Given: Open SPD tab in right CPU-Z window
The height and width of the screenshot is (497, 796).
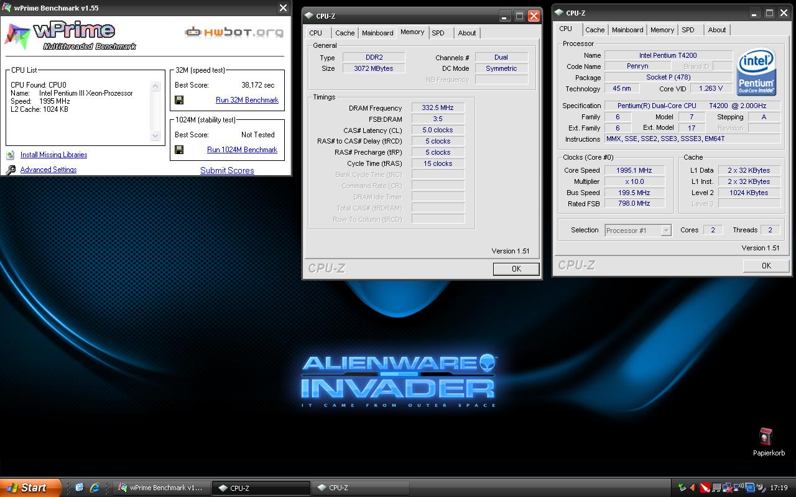Looking at the screenshot, I should (688, 30).
